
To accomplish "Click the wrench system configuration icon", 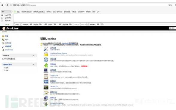I will [x=46, y=49].
